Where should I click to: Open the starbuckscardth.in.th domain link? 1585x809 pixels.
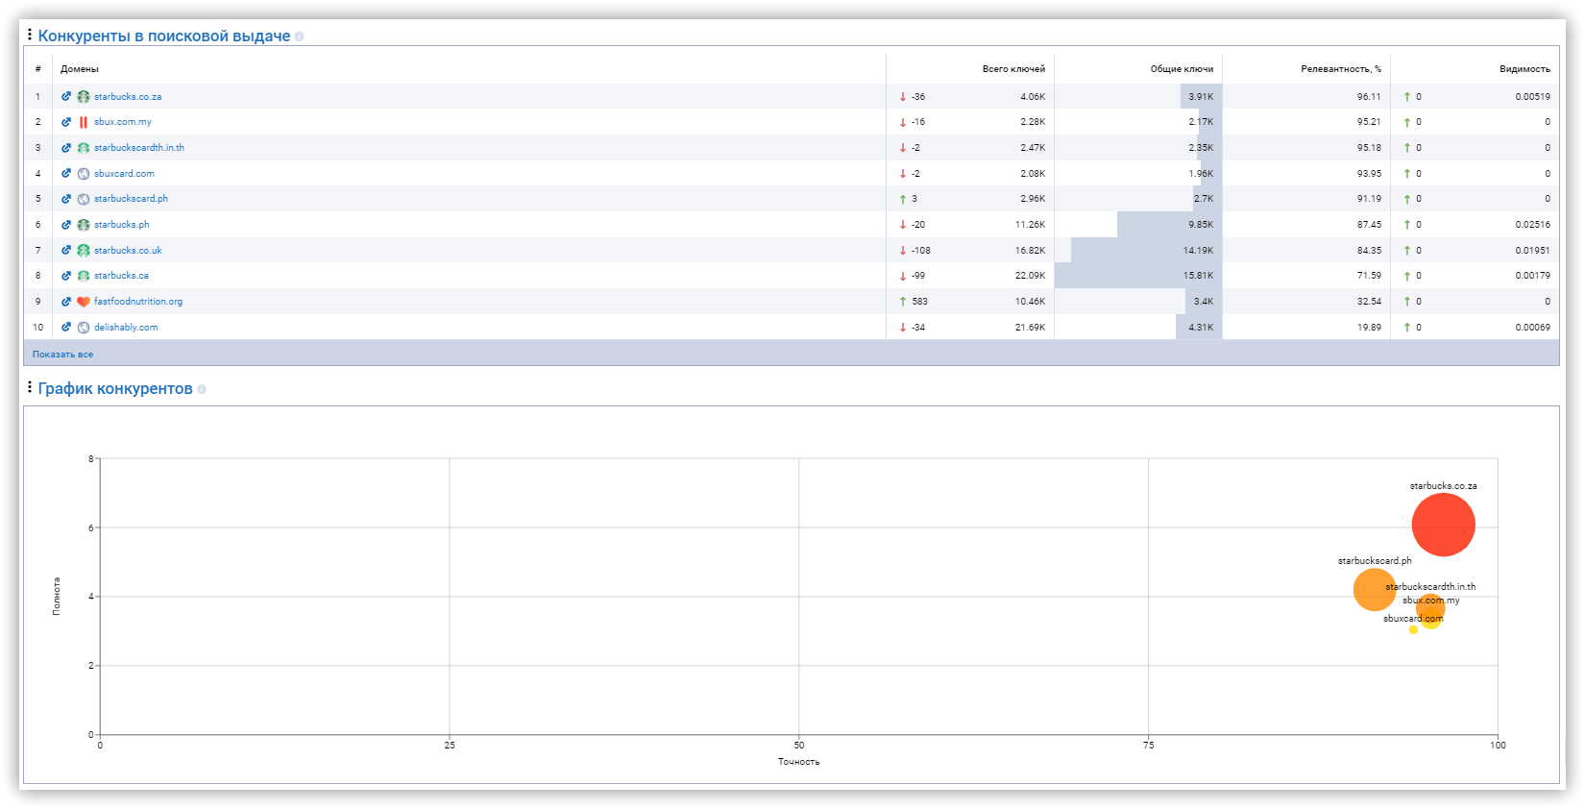[x=139, y=148]
